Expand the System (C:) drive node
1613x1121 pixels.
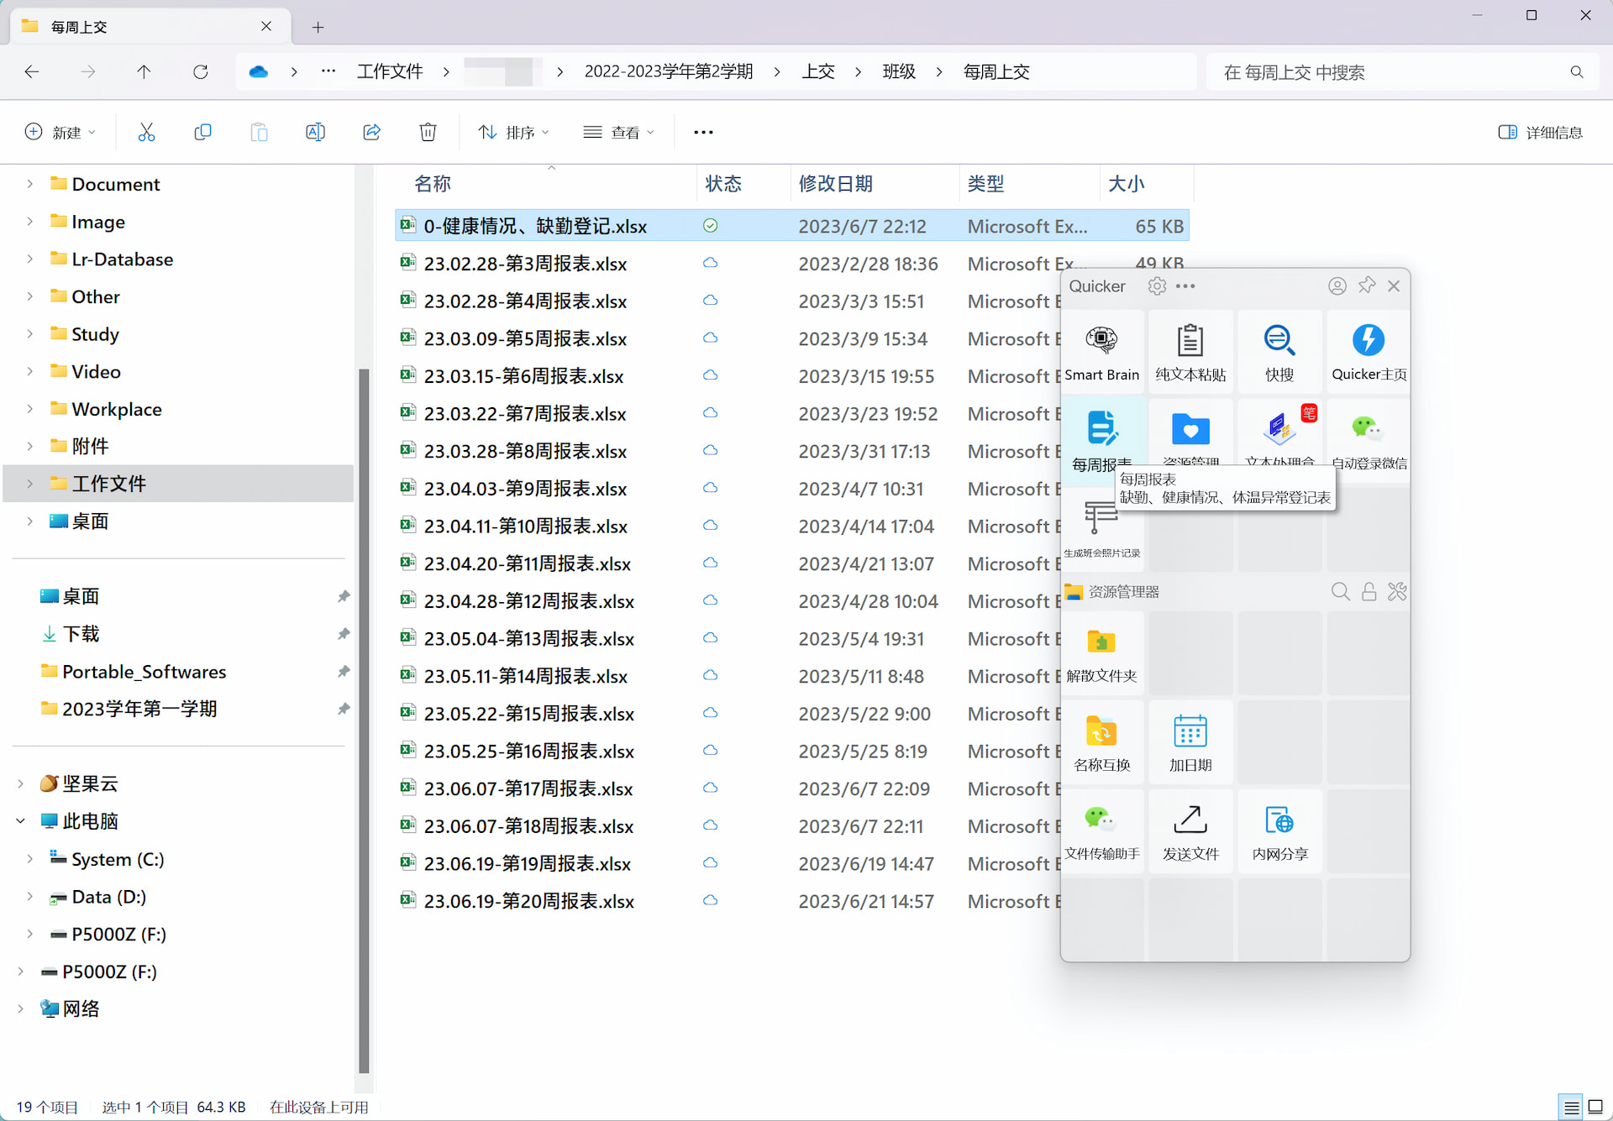pyautogui.click(x=30, y=859)
